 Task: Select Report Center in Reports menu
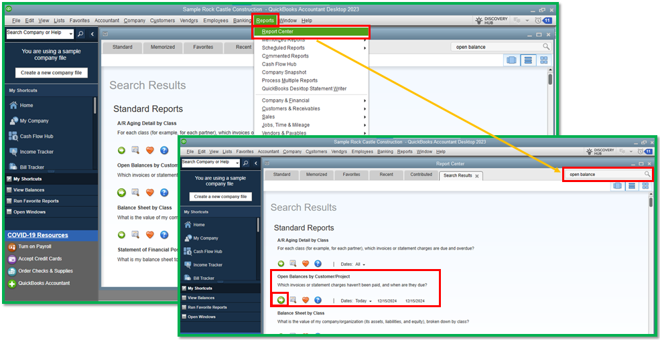pyautogui.click(x=311, y=31)
